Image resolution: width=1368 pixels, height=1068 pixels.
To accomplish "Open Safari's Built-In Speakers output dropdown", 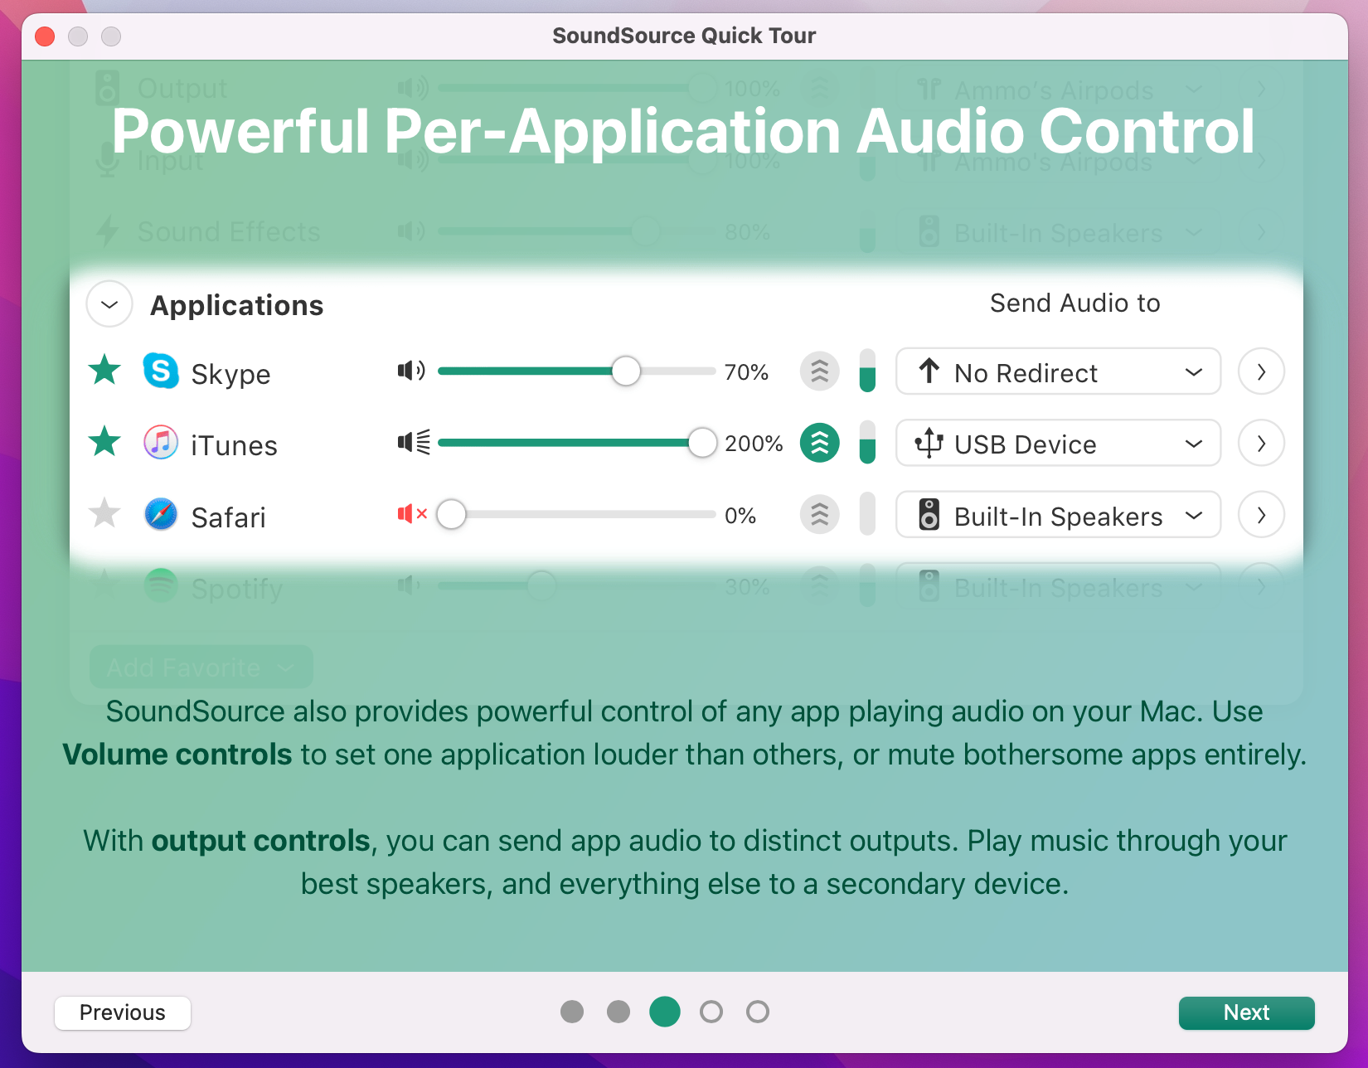I will tap(1059, 515).
